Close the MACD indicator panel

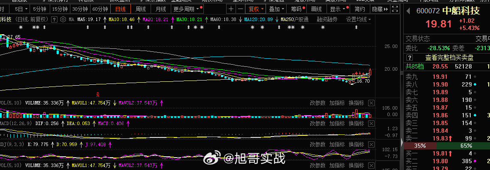(371, 124)
